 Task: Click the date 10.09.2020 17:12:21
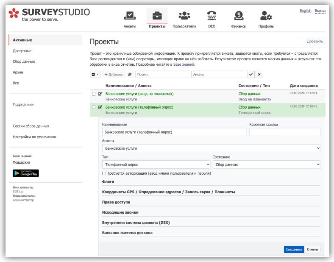303,93
